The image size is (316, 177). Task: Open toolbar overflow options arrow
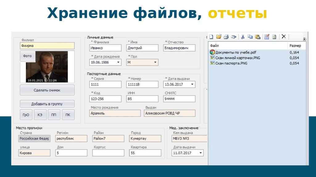(x=305, y=39)
